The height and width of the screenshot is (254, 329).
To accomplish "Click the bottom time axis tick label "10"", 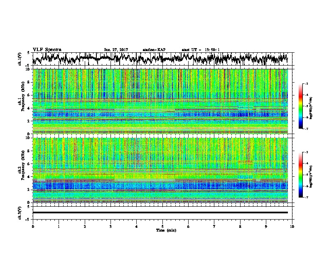I will 292,227.
